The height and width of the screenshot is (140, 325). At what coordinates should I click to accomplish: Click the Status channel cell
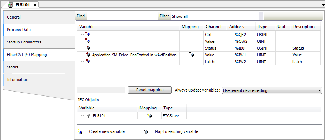(x=215, y=48)
